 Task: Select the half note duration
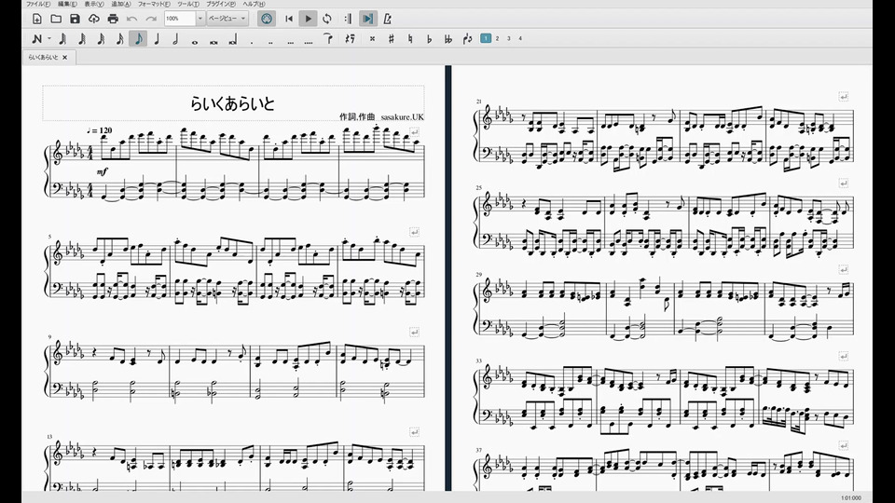(x=176, y=39)
